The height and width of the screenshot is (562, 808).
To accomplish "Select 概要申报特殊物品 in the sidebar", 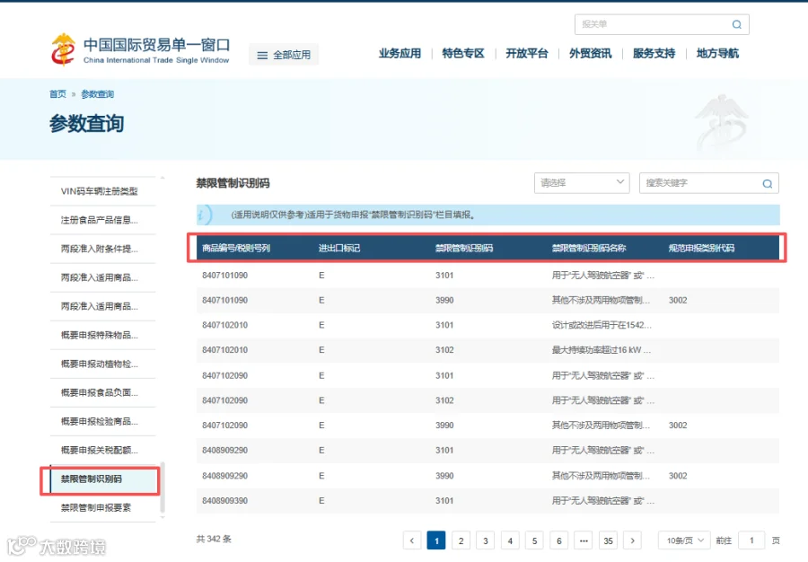I will (102, 335).
